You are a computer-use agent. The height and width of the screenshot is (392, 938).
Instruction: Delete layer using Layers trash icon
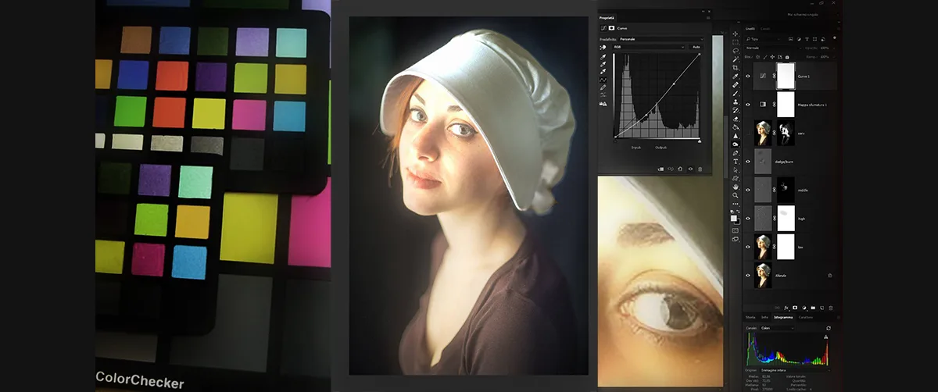(x=831, y=308)
